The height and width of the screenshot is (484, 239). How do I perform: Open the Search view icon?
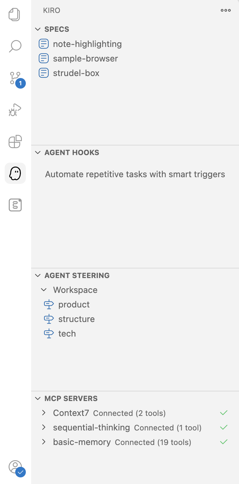pos(15,46)
